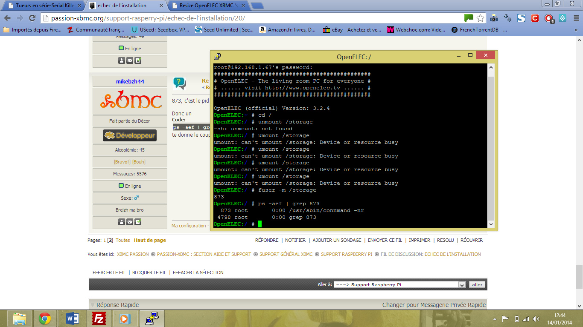The image size is (583, 327).
Task: Expand the Réponse Rapide section
Action: 93,305
